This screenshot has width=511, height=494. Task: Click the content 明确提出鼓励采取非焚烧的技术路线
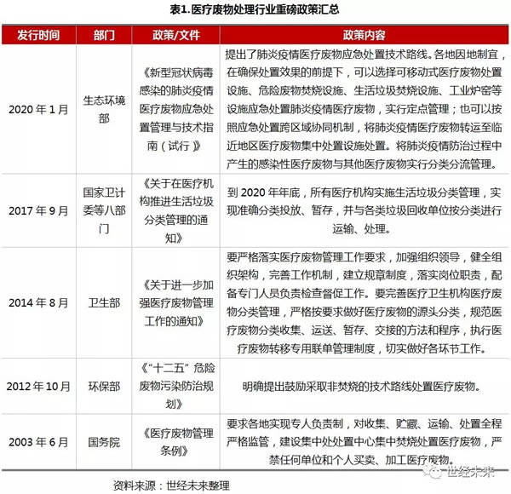[x=363, y=387]
